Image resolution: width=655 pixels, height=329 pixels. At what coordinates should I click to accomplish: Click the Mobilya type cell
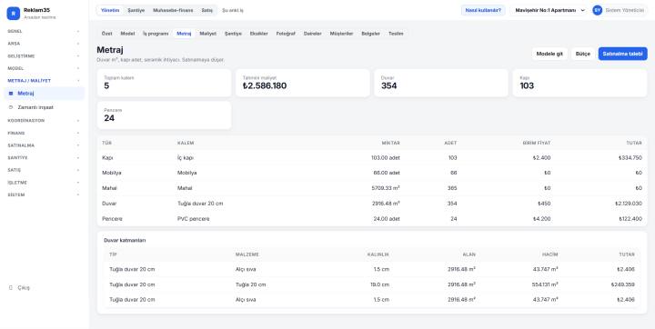tap(112, 173)
